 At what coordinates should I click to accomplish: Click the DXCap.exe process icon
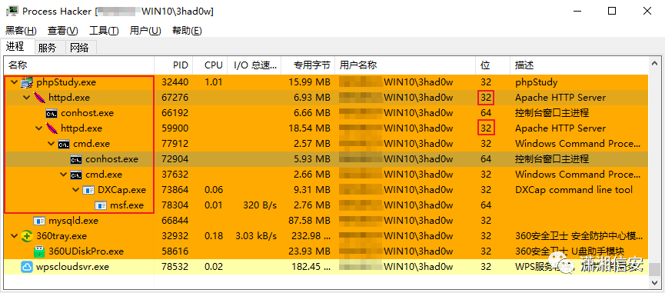pyautogui.click(x=88, y=190)
